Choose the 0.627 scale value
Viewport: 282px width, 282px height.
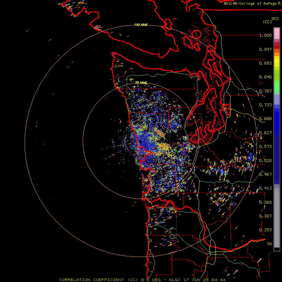[x=265, y=133]
